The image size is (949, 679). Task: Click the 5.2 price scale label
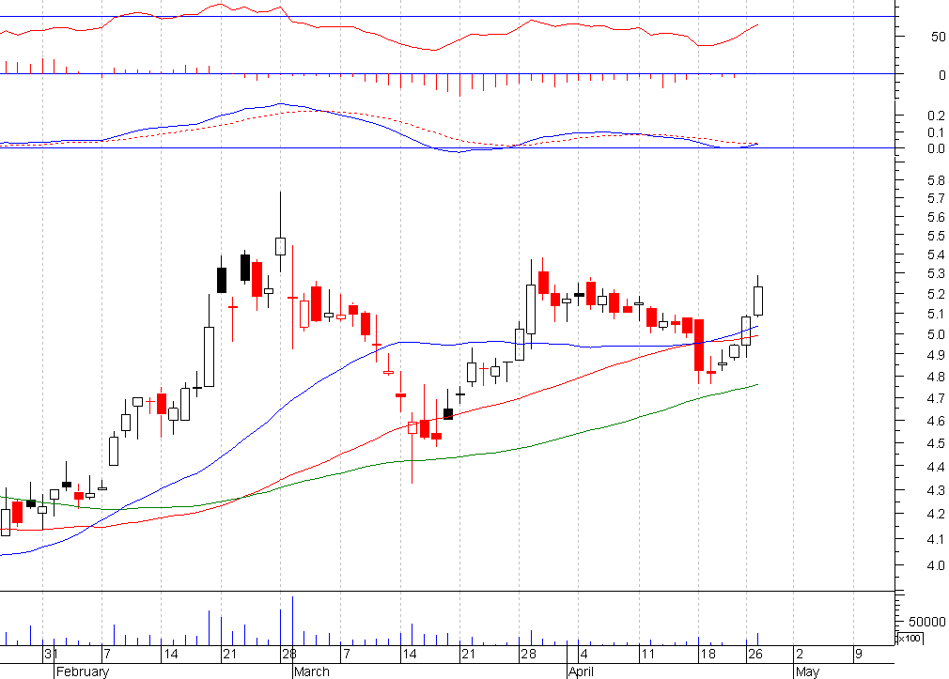(936, 294)
